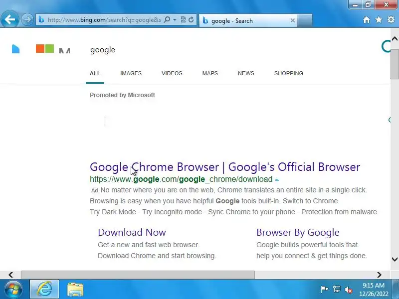Click the horizontal scrollbar left arrow
The image size is (399, 299).
[10, 275]
